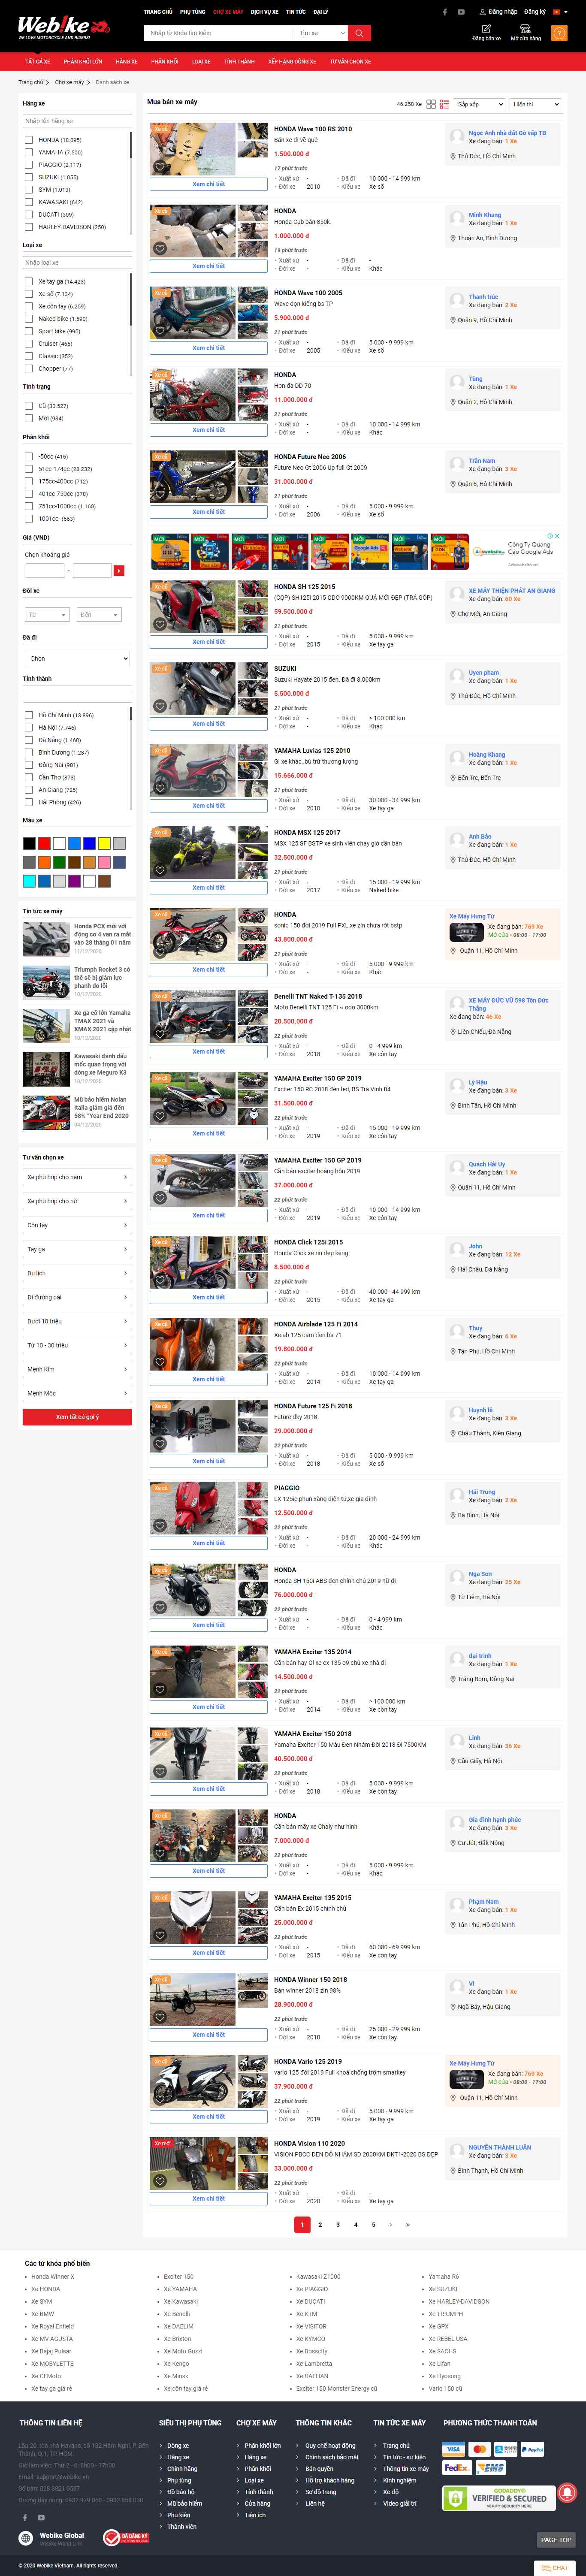Viewport: 586px width, 2576px height.
Task: Click the Đăng bán xe icon
Action: point(486,29)
